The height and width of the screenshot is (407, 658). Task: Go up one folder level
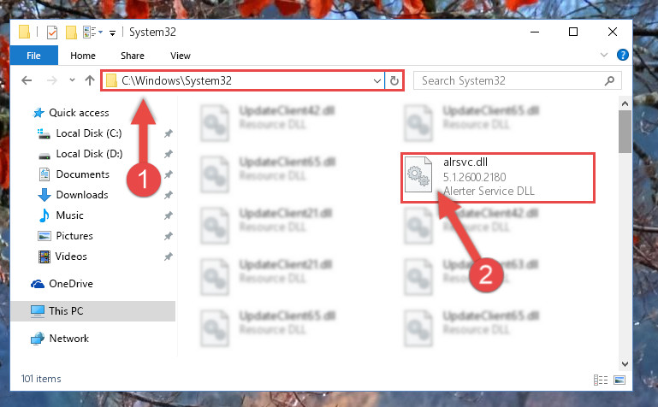[89, 80]
